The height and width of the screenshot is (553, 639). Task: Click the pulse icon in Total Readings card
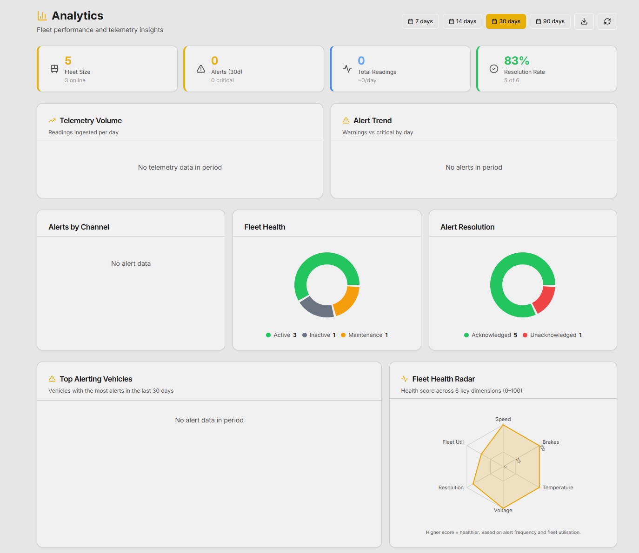click(347, 69)
